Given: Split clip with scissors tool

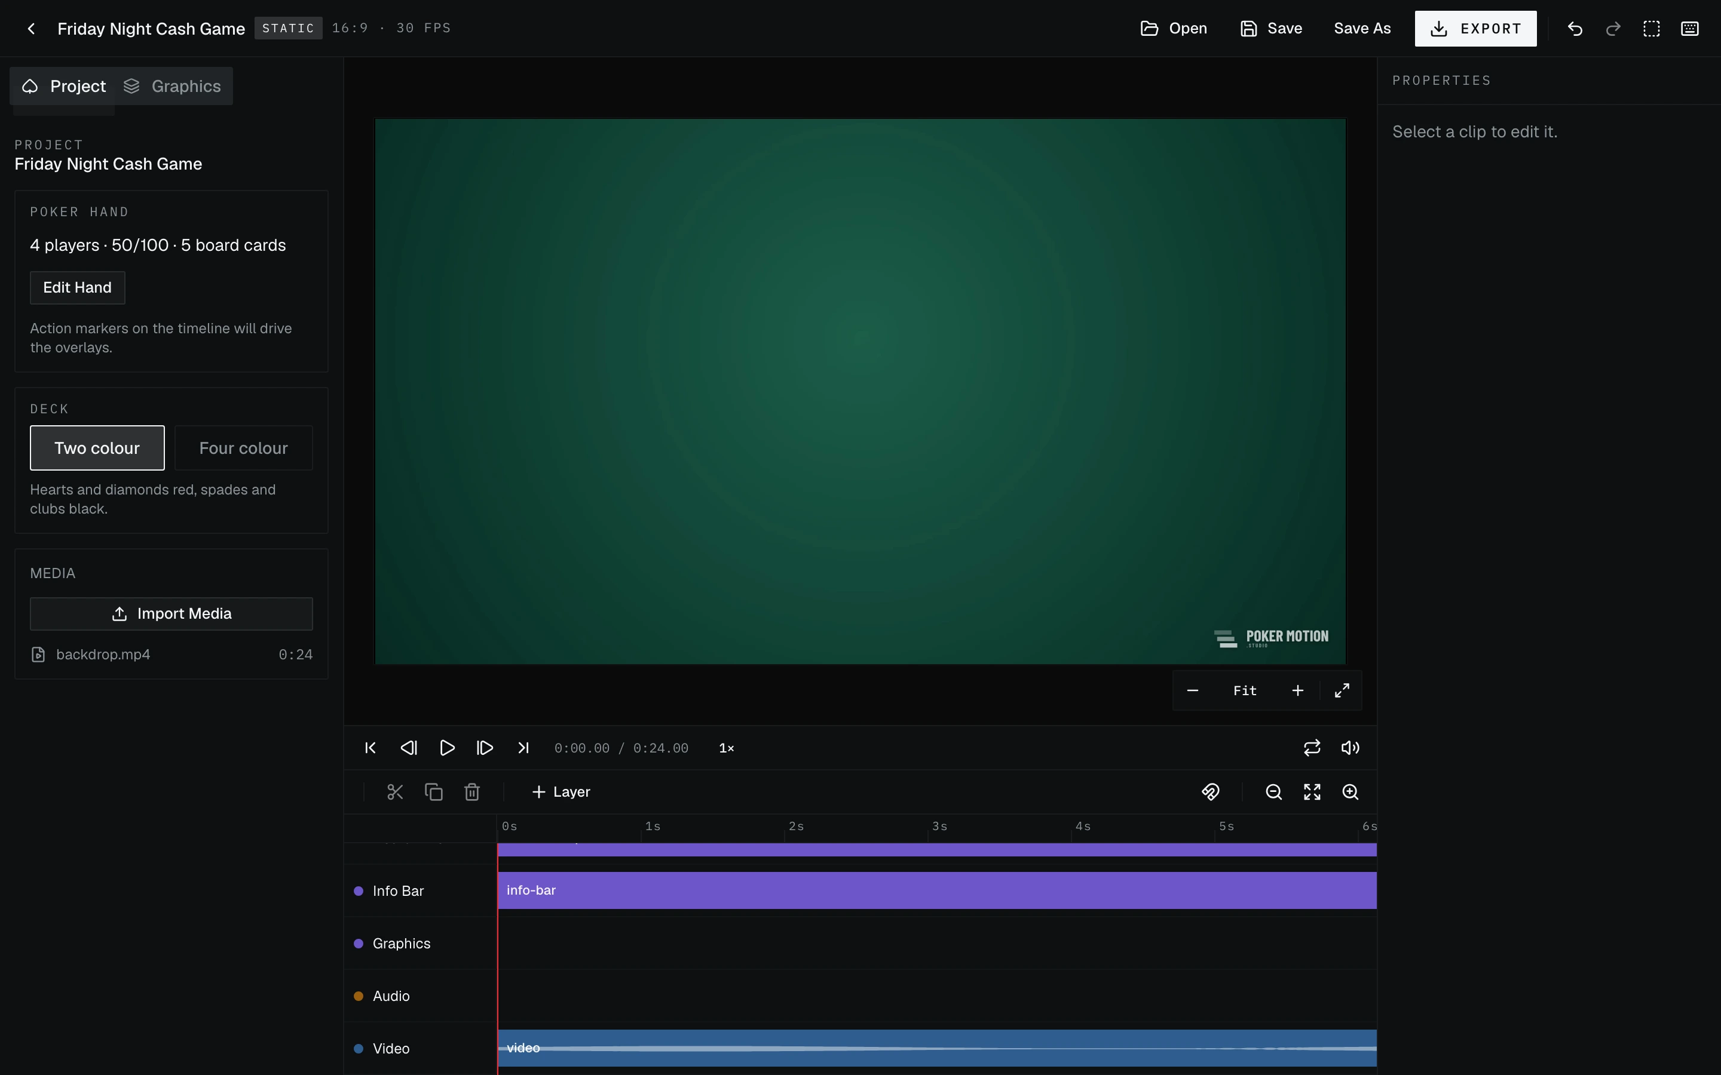Looking at the screenshot, I should pyautogui.click(x=396, y=792).
